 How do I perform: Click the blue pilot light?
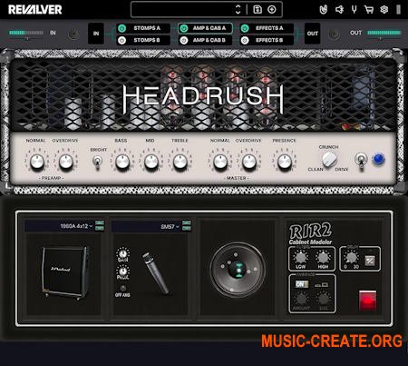[378, 159]
